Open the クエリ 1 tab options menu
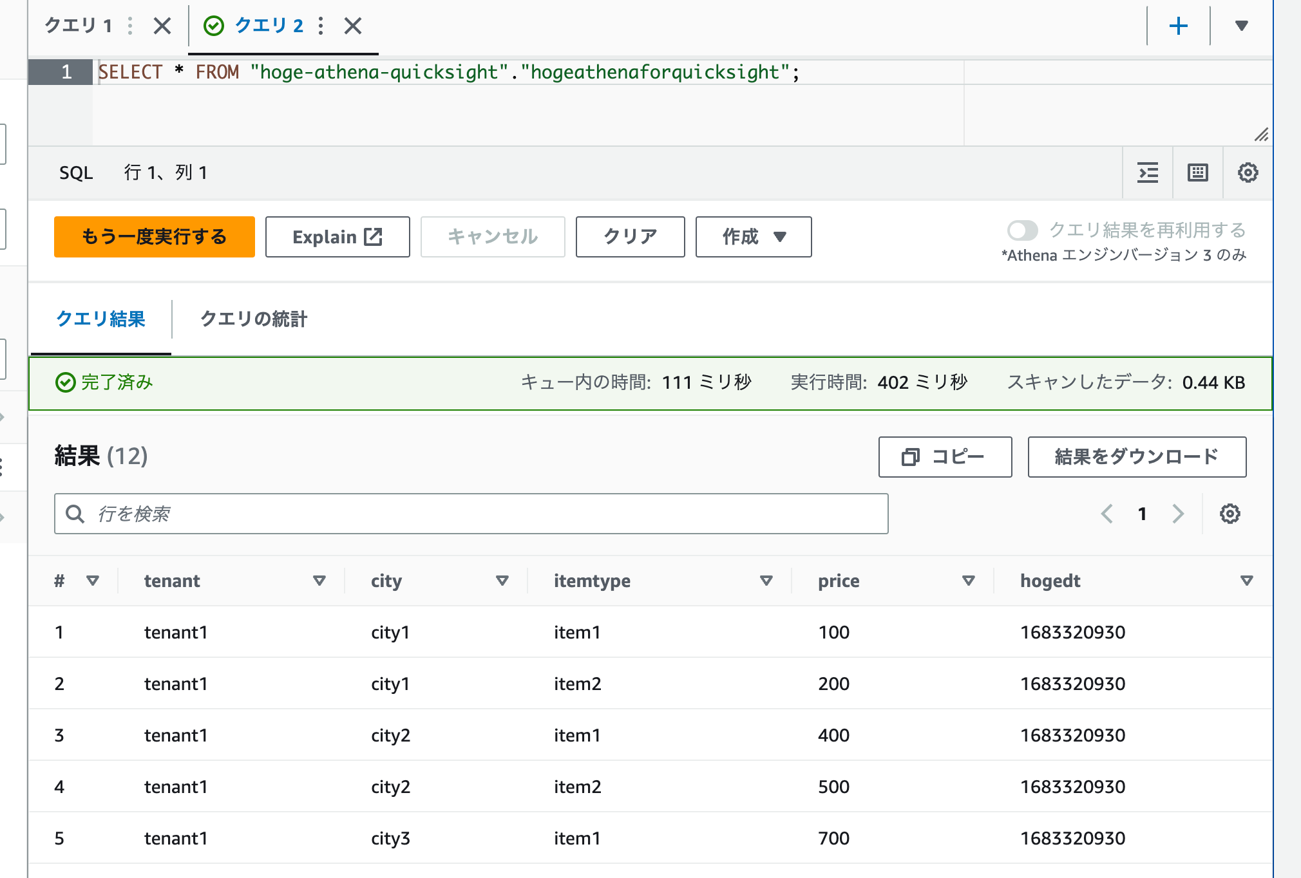1301x878 pixels. [131, 26]
